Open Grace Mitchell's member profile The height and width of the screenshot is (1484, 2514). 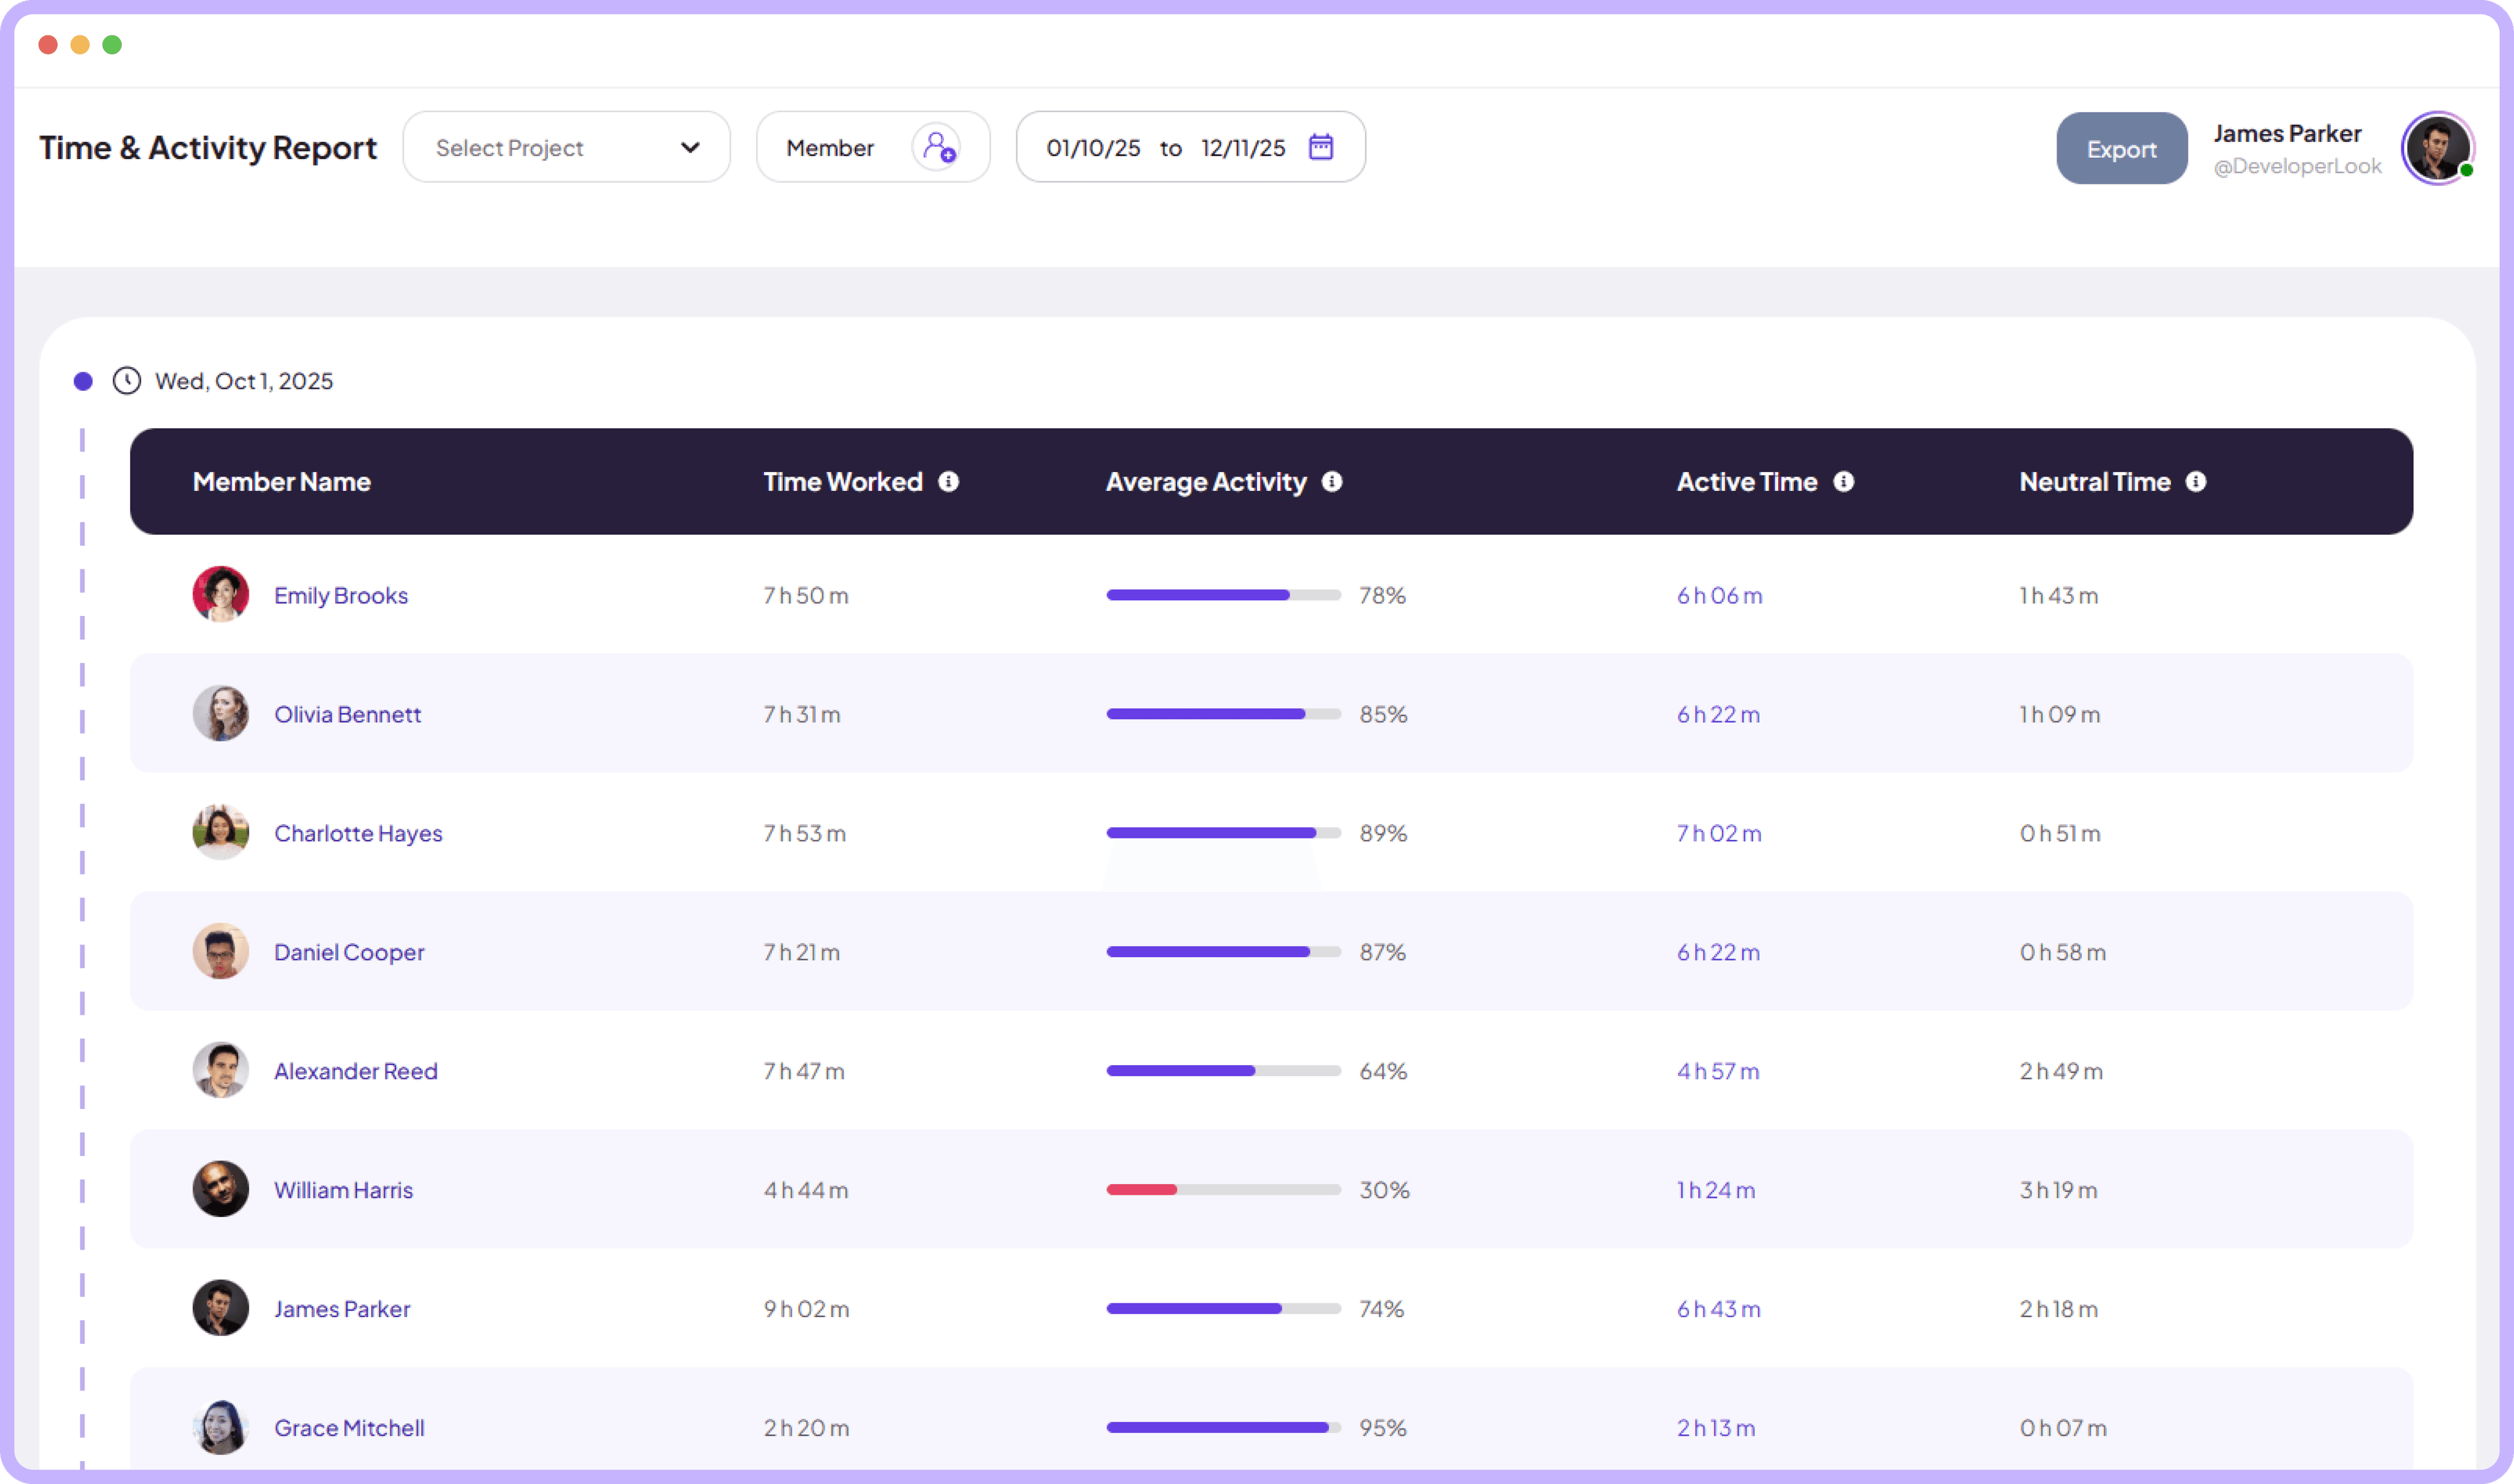pos(349,1428)
